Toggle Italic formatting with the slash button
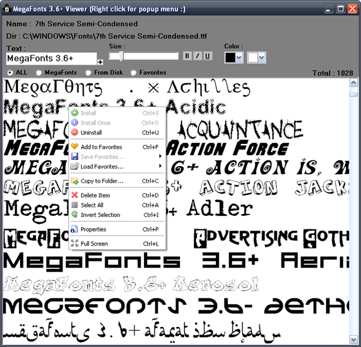The image size is (361, 347). click(197, 56)
